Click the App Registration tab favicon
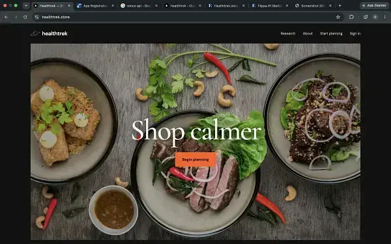The height and width of the screenshot is (244, 391). click(x=79, y=5)
